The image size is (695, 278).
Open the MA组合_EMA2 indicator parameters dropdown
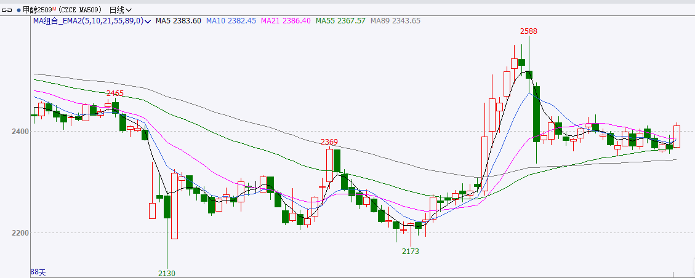[x=92, y=21]
